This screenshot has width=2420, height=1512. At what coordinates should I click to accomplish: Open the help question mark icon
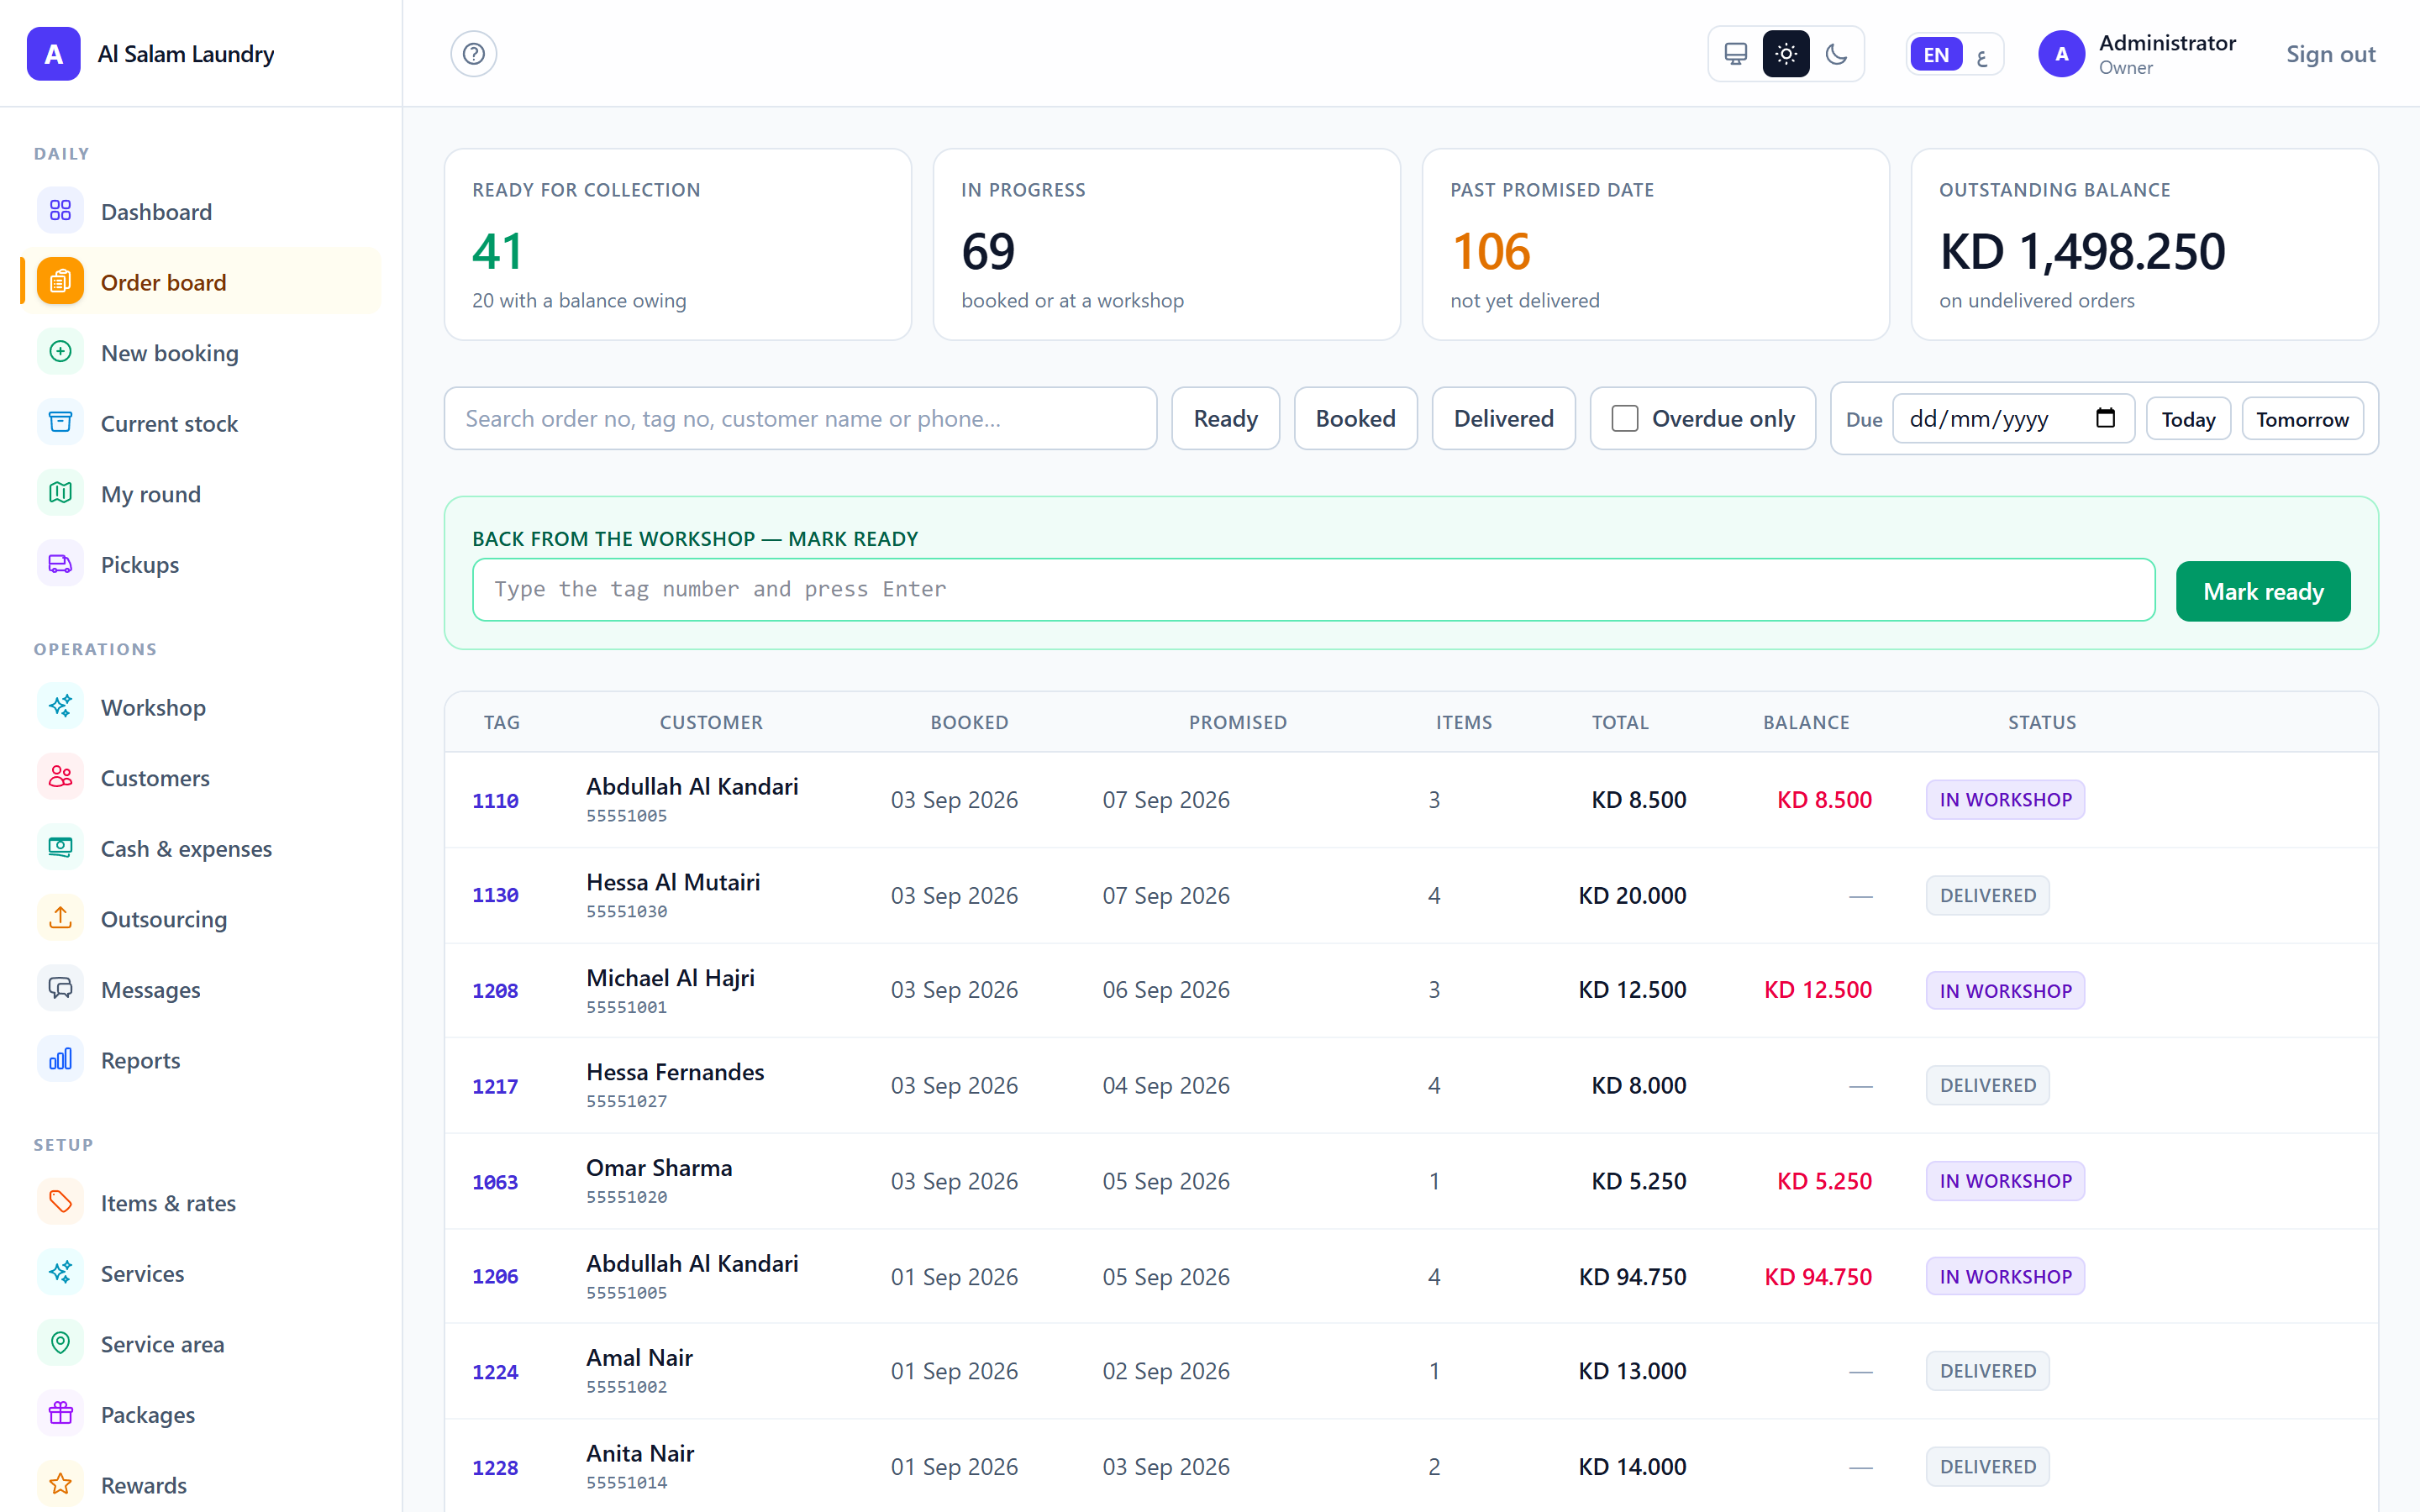[x=473, y=54]
